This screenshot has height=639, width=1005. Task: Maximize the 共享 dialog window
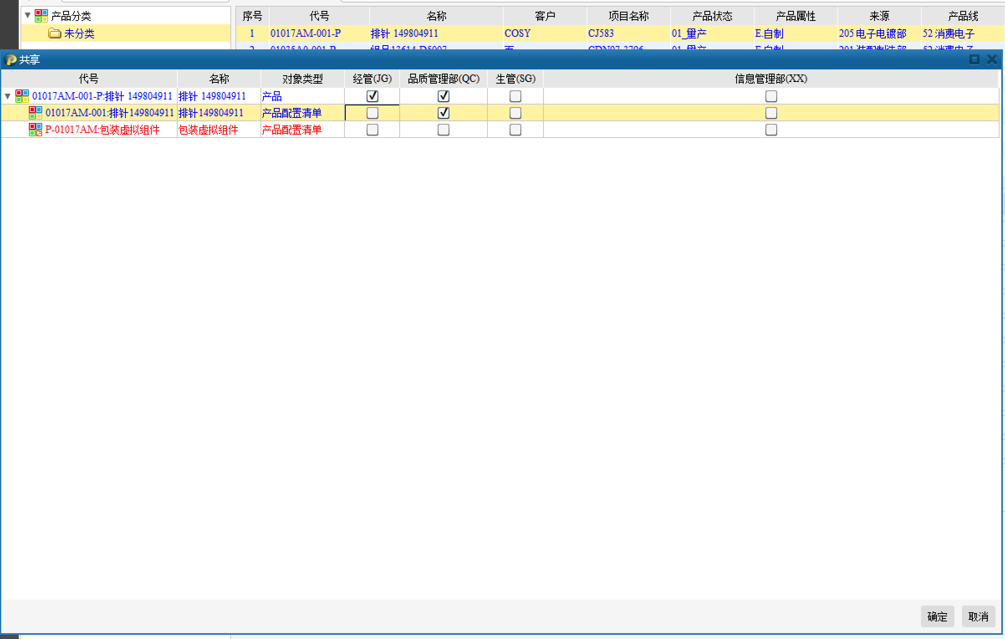[x=974, y=60]
